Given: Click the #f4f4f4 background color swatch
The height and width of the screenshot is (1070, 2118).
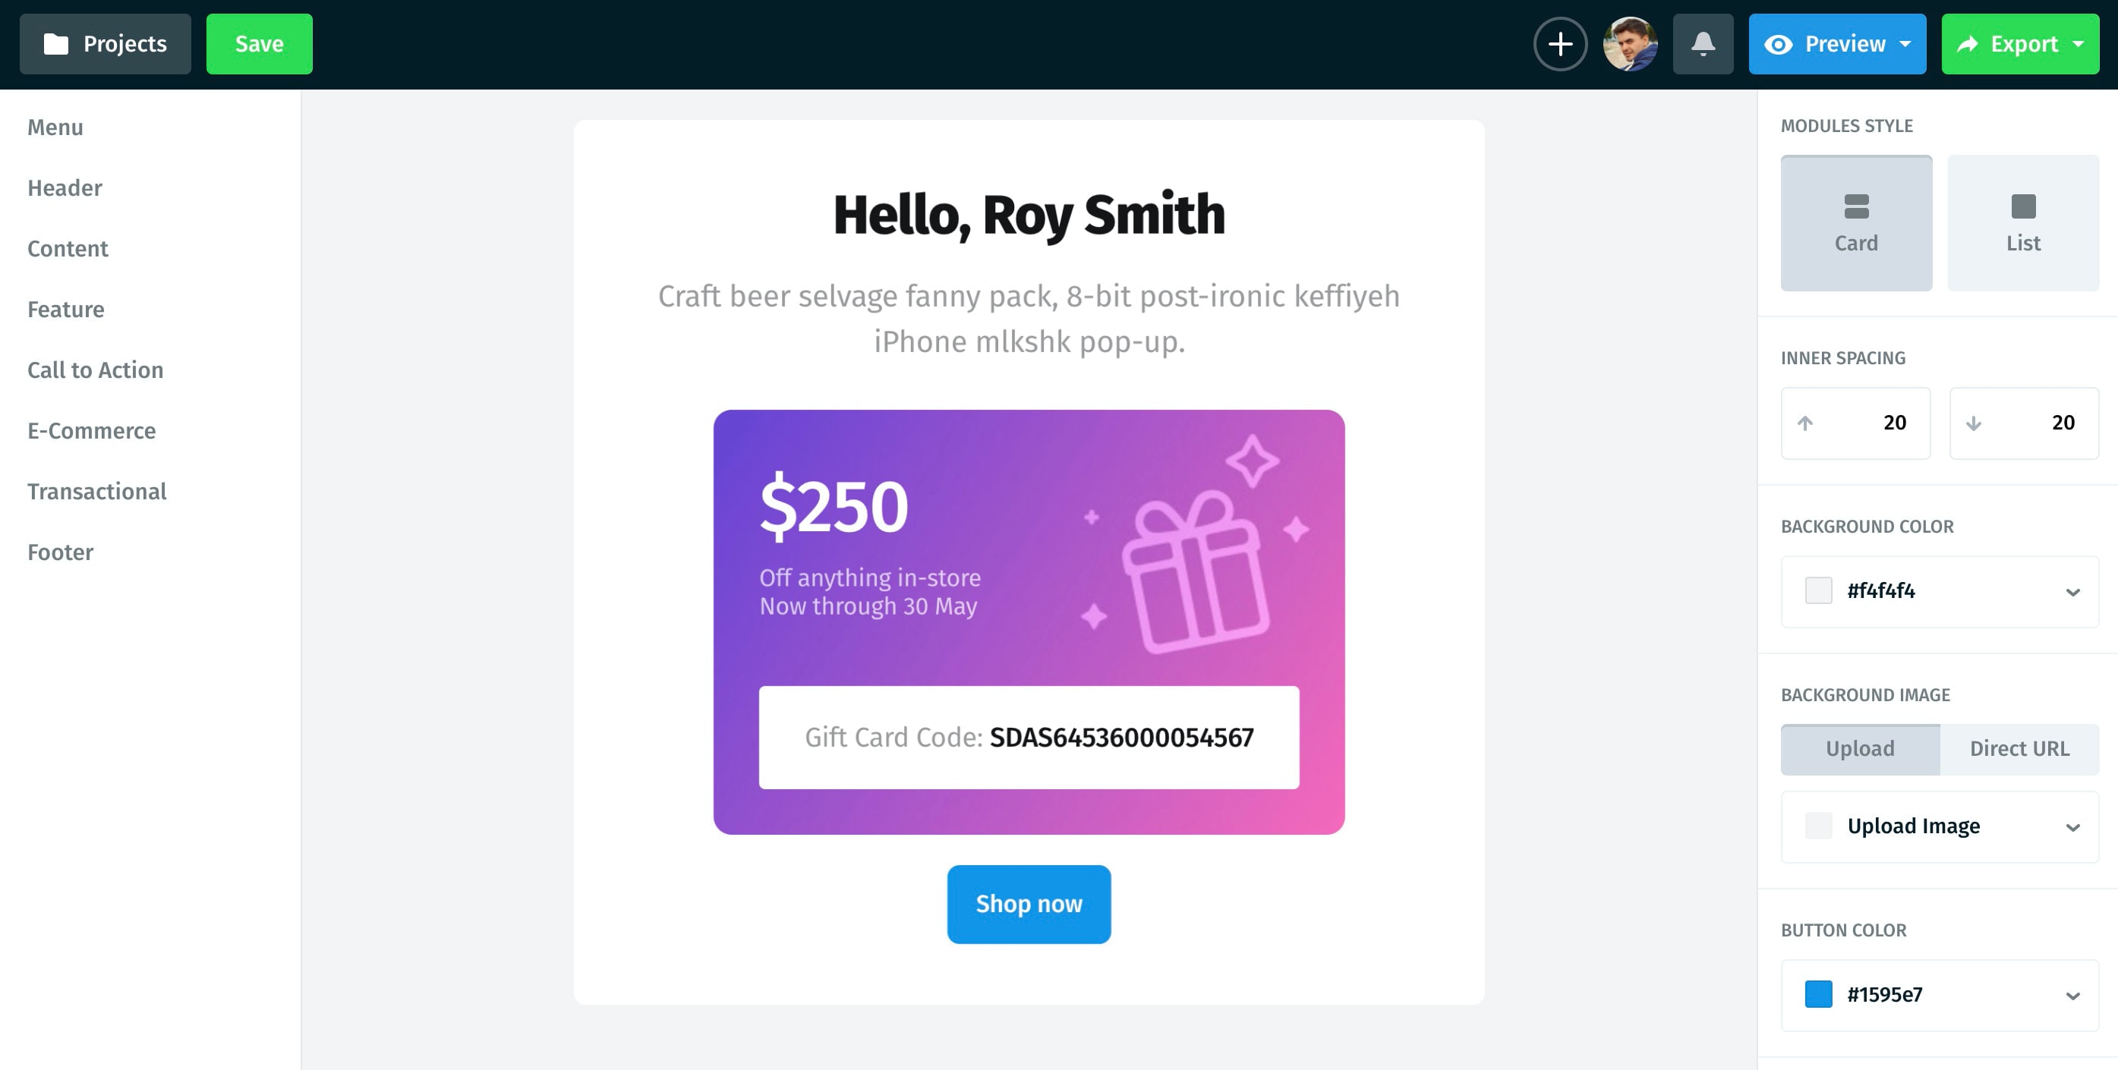Looking at the screenshot, I should (x=1818, y=590).
